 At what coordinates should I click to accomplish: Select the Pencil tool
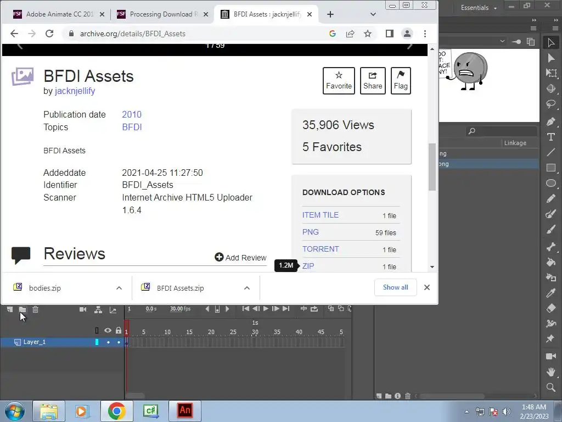[x=551, y=198]
